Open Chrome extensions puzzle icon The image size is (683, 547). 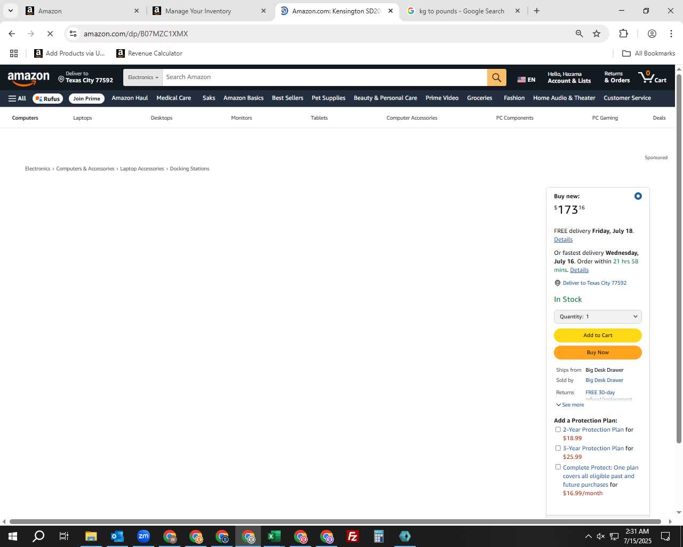(623, 34)
